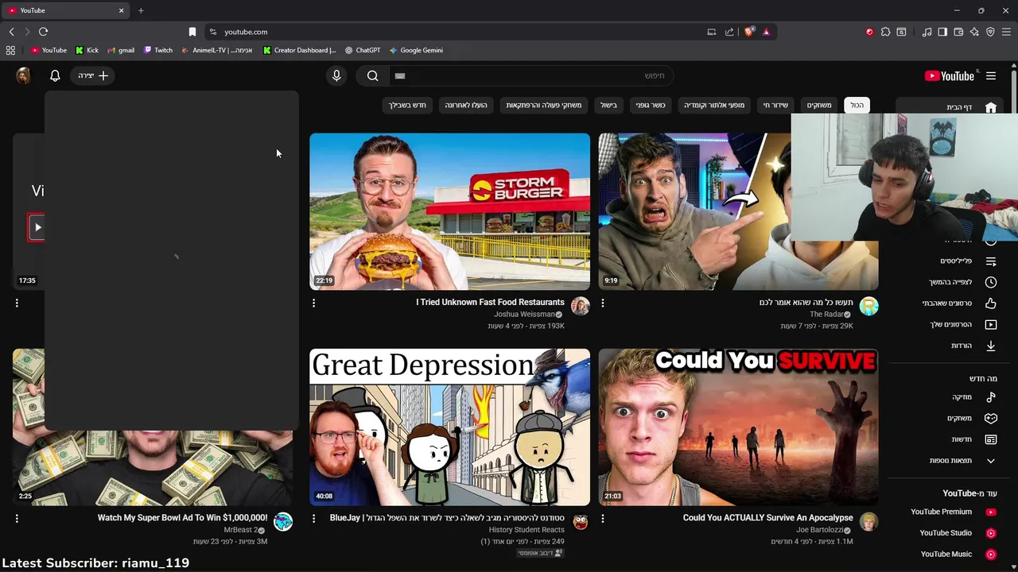Open Google Gemini bookmark
The height and width of the screenshot is (572, 1018).
click(416, 50)
